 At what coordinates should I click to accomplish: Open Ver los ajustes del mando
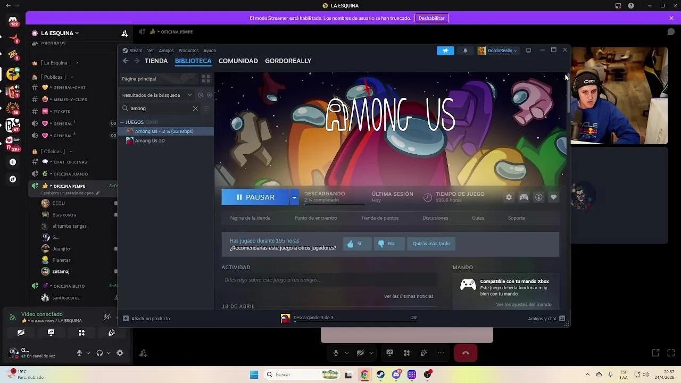(524, 304)
